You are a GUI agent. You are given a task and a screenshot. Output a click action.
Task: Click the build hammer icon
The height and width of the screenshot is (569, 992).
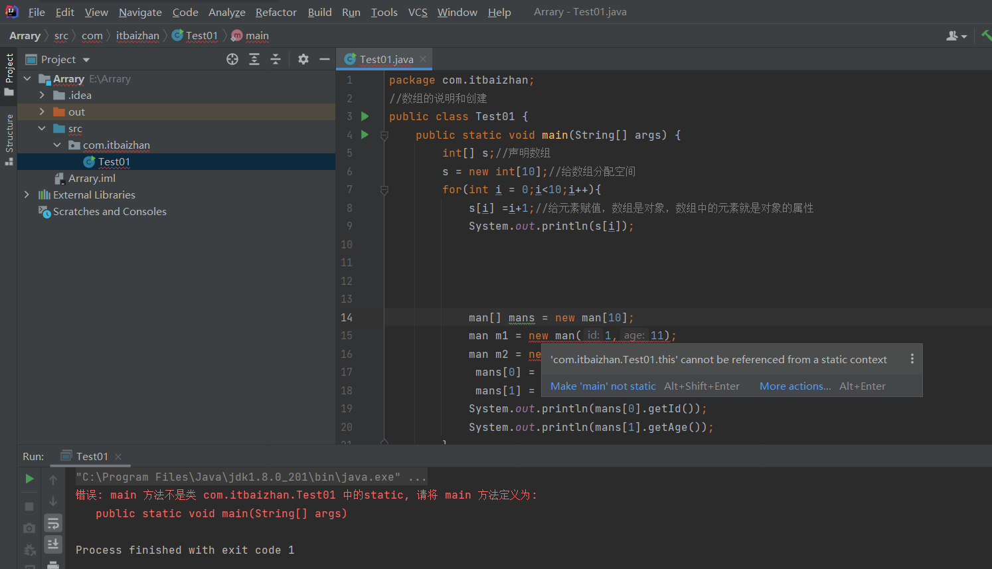tap(986, 35)
